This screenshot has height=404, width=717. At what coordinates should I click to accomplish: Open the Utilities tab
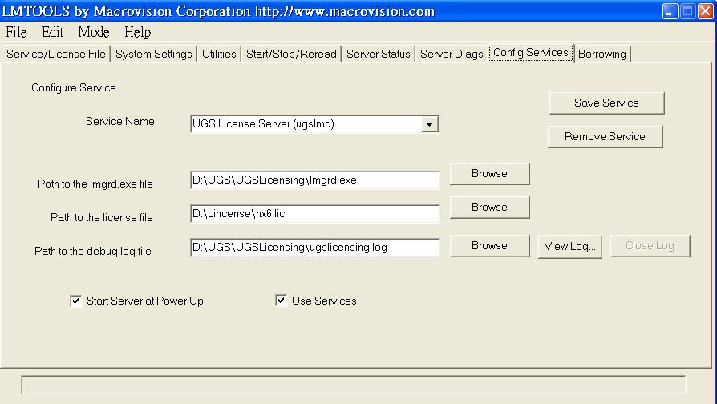click(x=219, y=54)
